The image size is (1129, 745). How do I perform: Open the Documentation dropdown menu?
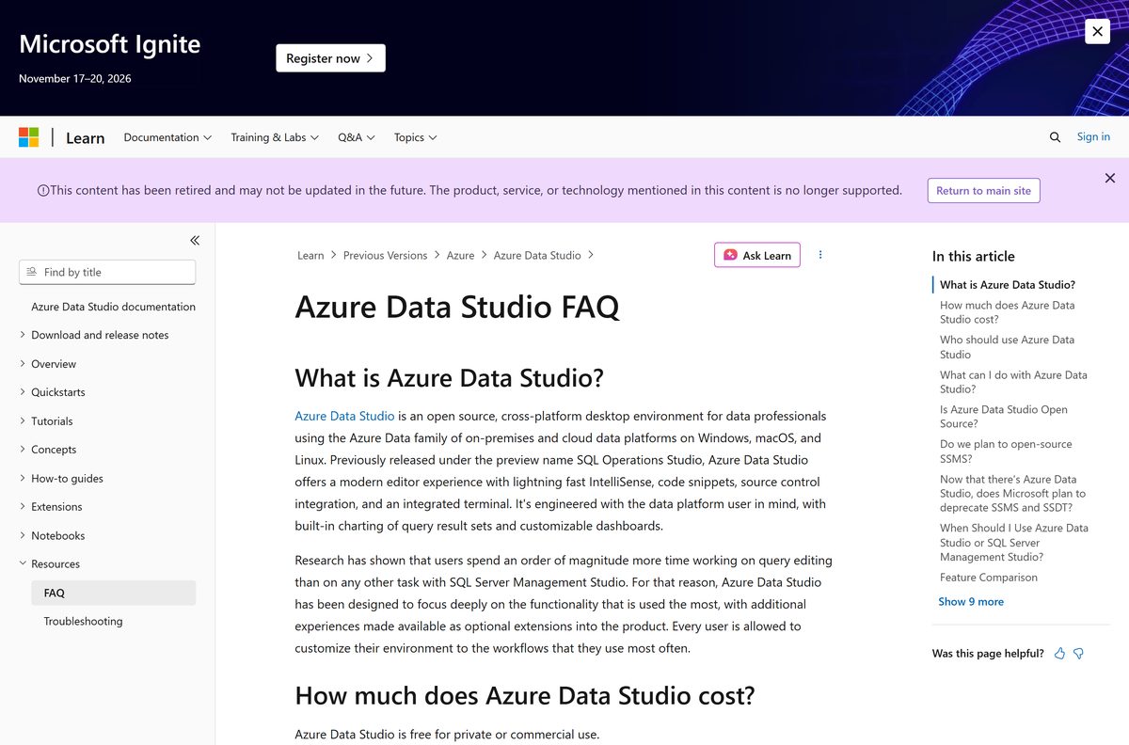[167, 137]
